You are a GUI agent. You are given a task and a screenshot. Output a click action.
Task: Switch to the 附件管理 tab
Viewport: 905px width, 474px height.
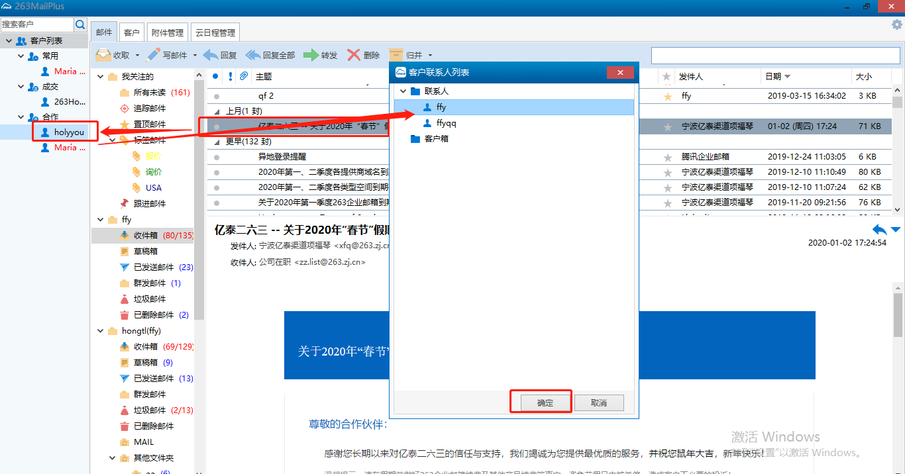[168, 32]
